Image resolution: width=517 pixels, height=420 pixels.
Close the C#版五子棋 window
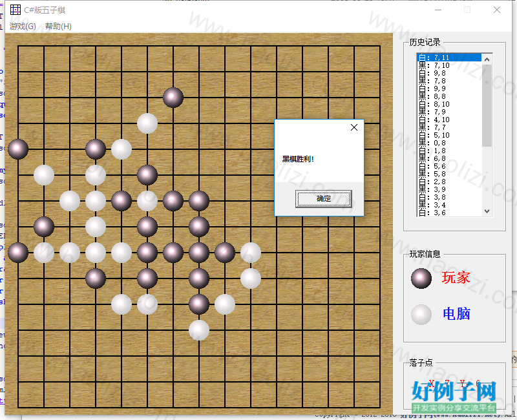497,10
